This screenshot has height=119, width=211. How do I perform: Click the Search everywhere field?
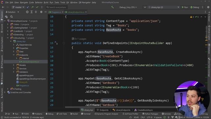[x=56, y=7]
